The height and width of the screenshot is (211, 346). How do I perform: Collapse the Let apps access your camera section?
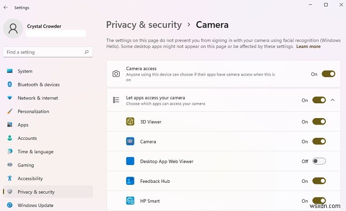pyautogui.click(x=333, y=100)
